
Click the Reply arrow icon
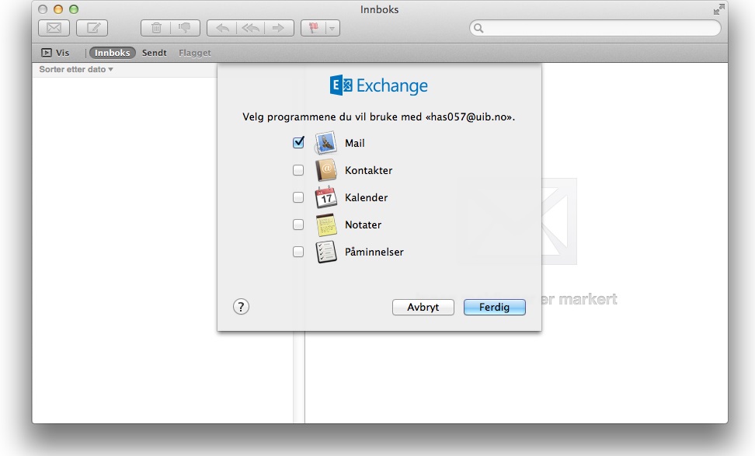pos(222,28)
